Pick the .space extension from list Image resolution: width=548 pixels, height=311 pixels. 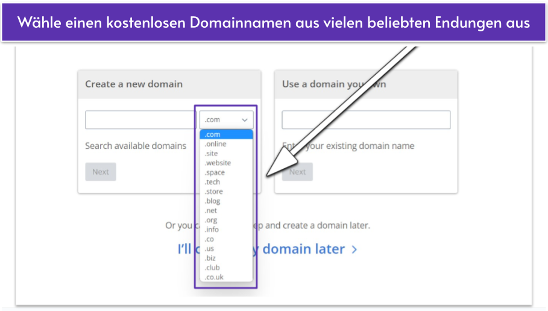pyautogui.click(x=226, y=172)
